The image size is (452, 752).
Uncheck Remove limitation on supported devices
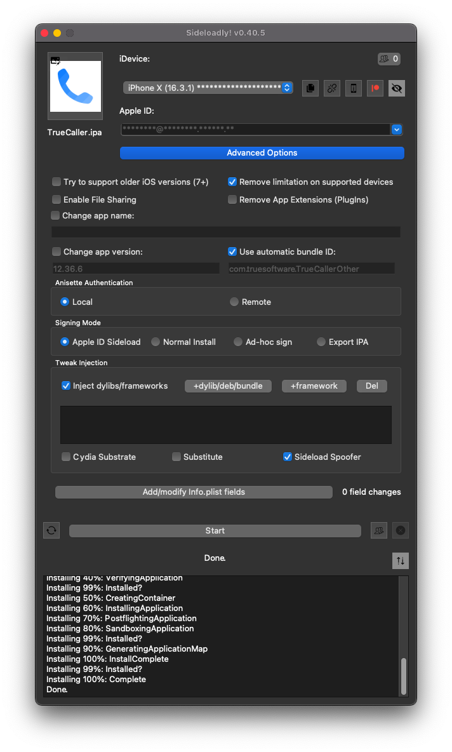[x=232, y=182]
